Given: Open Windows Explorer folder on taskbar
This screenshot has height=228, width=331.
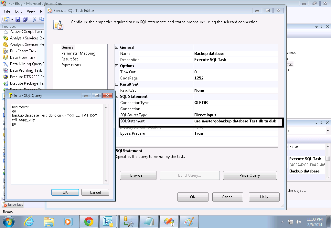Looking at the screenshot, I should click(49, 222).
